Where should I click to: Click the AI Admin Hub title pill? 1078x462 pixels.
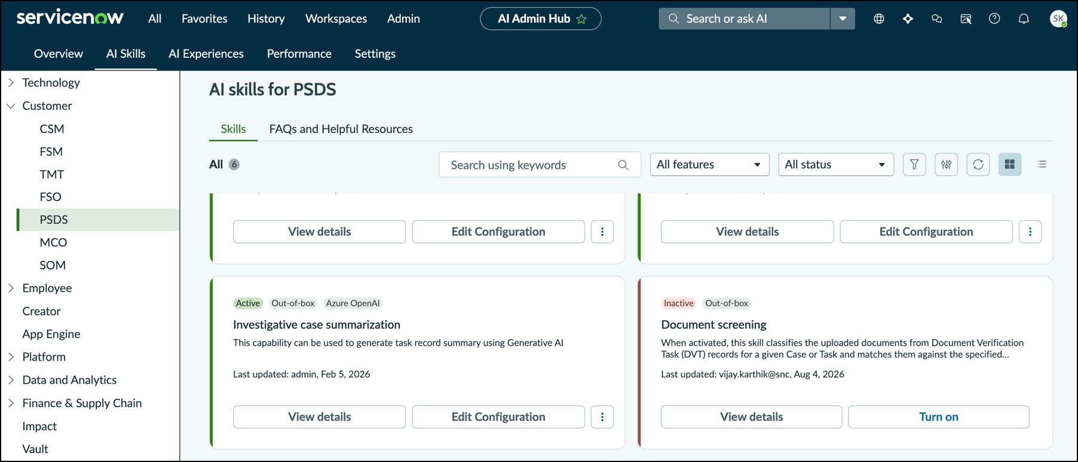pos(541,19)
